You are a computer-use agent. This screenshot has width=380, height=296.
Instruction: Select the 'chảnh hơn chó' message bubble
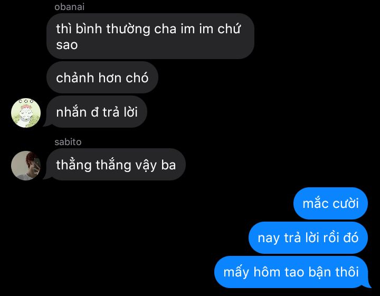click(102, 78)
